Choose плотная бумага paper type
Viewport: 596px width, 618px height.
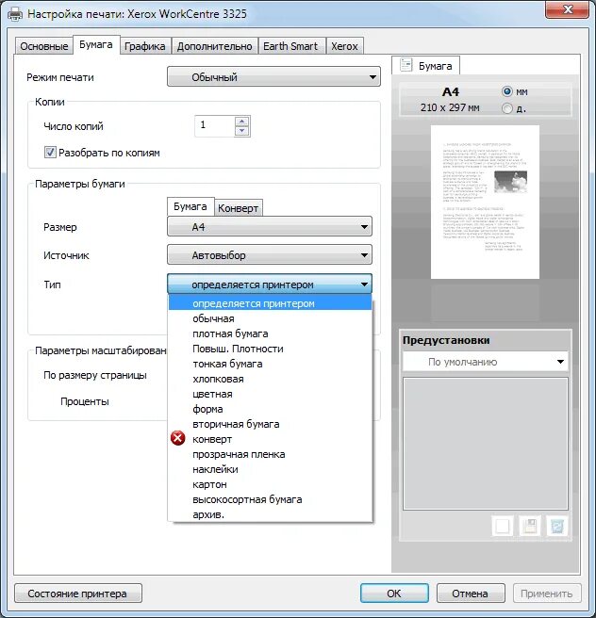[x=271, y=333]
